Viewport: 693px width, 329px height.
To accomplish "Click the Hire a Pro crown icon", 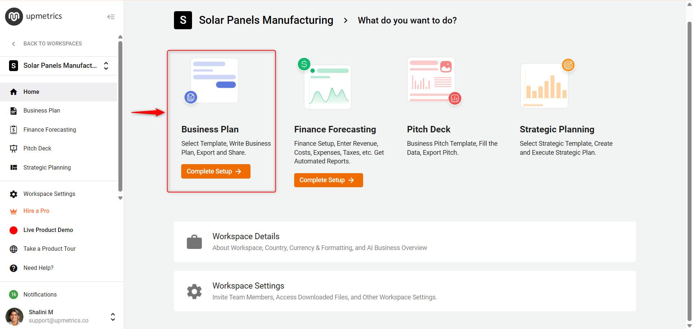I will click(x=14, y=211).
